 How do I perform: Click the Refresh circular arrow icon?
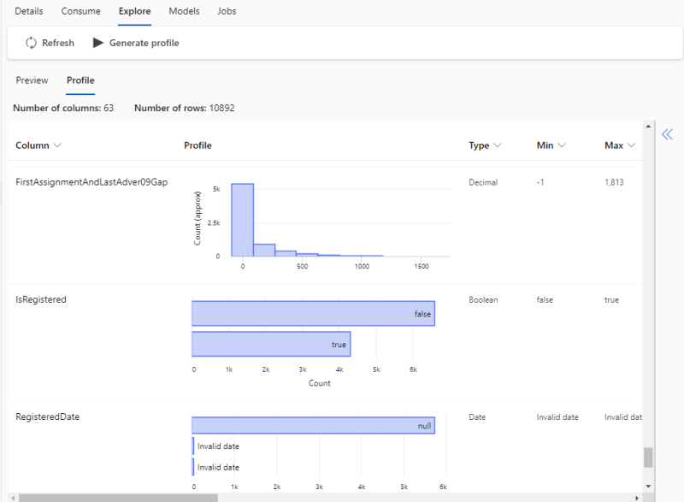[x=31, y=43]
